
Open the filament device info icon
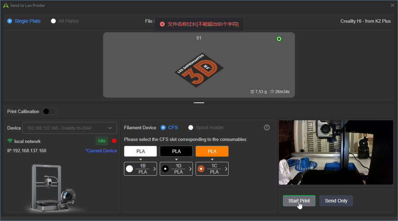[266, 128]
